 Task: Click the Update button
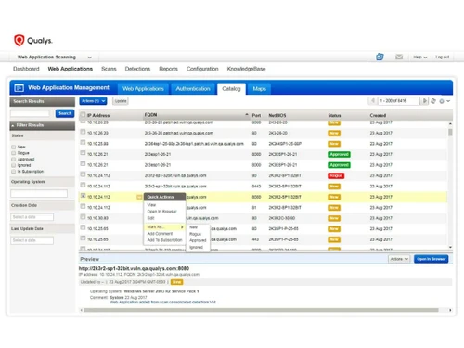pos(121,101)
